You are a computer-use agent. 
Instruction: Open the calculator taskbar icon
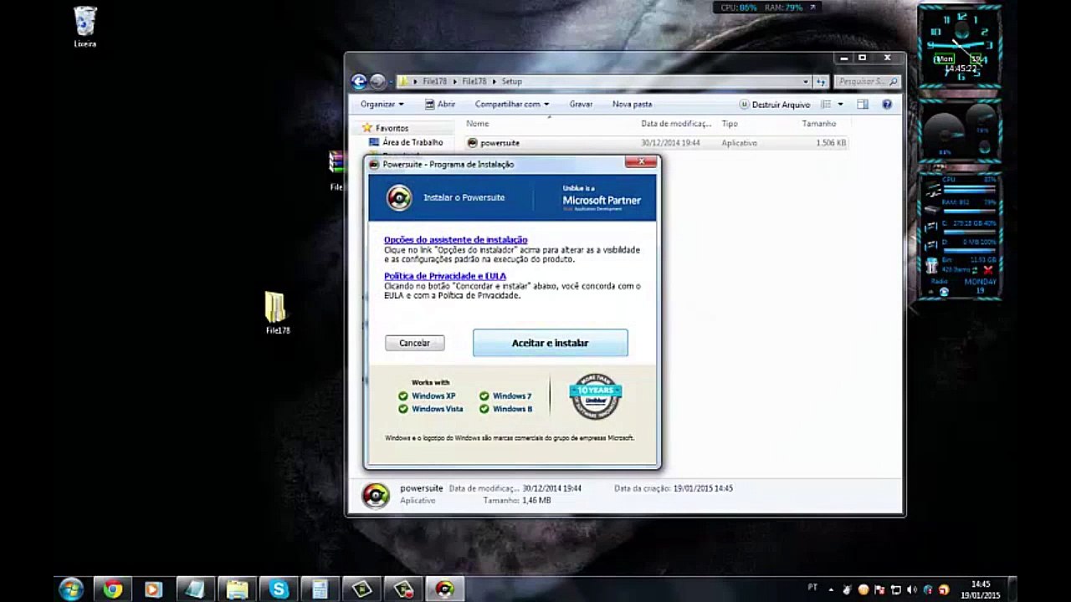320,589
